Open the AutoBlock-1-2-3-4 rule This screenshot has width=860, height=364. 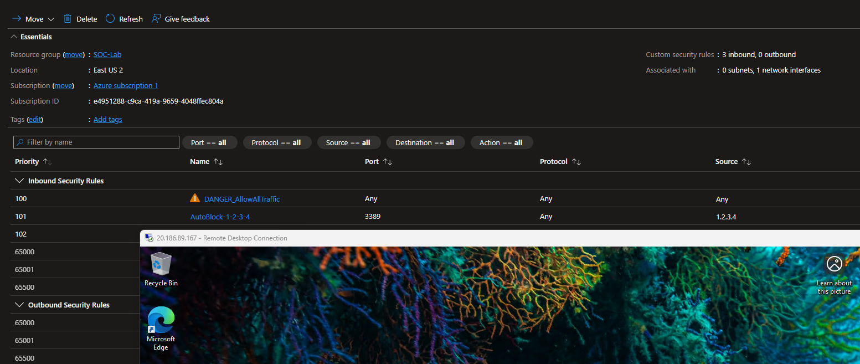(x=220, y=217)
